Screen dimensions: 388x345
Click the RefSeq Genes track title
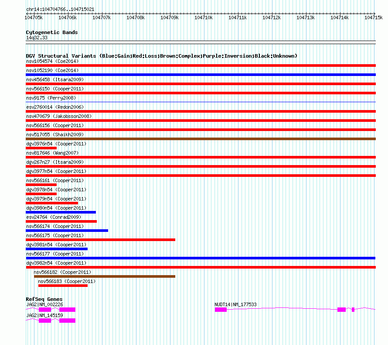(44, 299)
